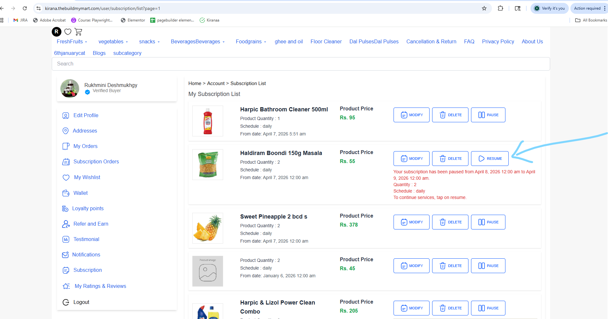The image size is (608, 319).
Task: Open the FAQ page
Action: coord(469,42)
